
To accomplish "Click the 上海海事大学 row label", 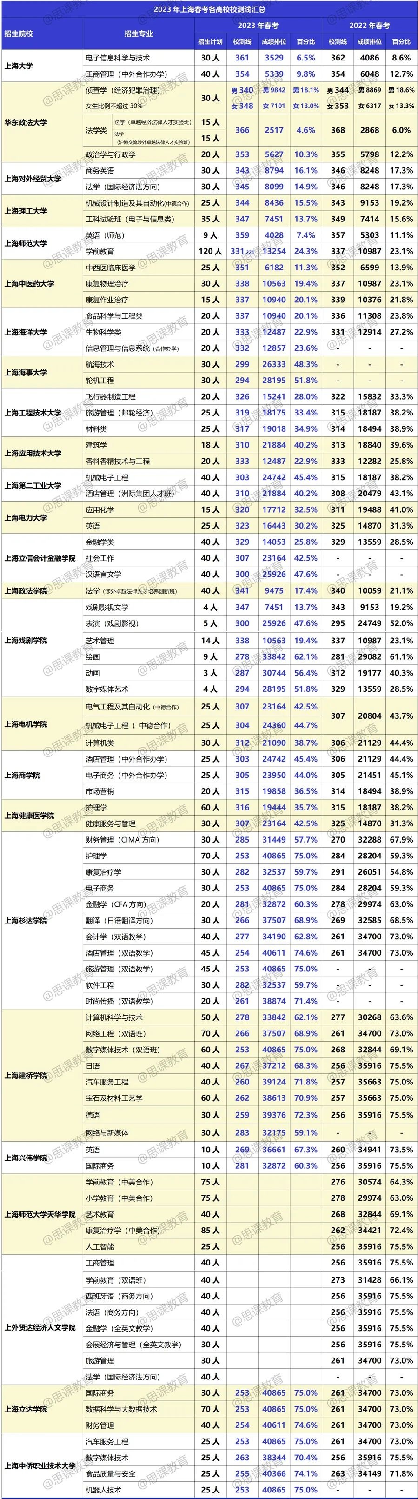I will tap(26, 372).
